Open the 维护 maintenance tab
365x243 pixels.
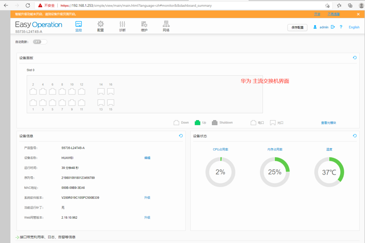point(144,26)
